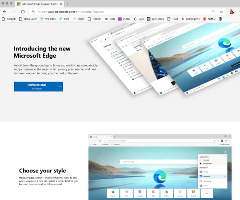Add page to favorites with star icon
The height and width of the screenshot is (200, 240).
coord(221,12)
